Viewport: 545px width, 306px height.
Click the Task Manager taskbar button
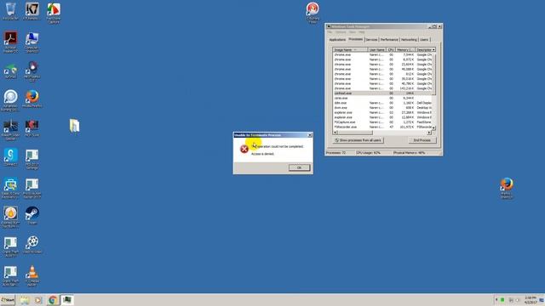click(67, 300)
